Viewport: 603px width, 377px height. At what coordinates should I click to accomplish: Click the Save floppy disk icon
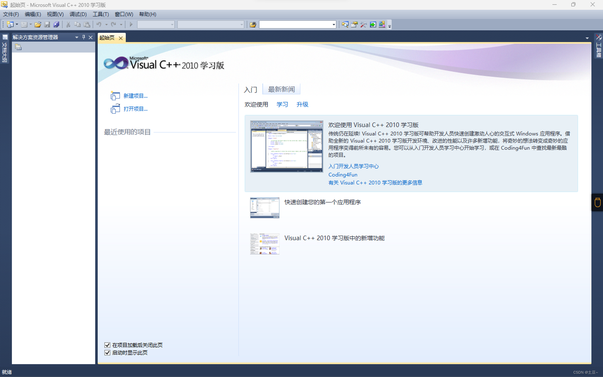click(x=47, y=24)
